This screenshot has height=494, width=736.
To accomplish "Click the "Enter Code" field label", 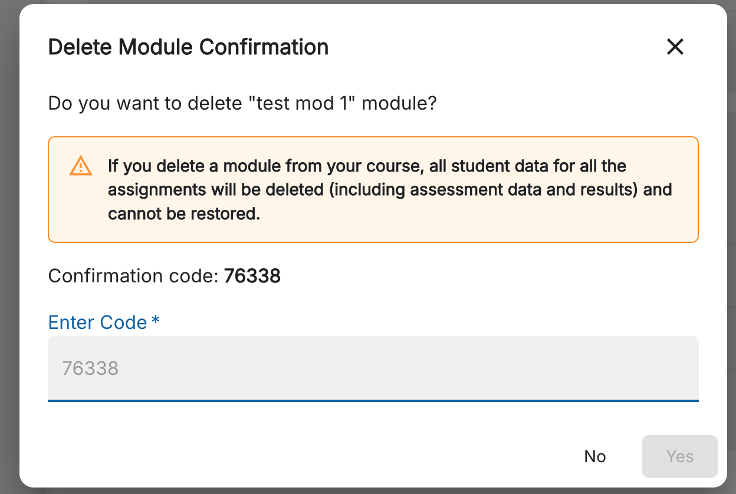I will point(97,322).
